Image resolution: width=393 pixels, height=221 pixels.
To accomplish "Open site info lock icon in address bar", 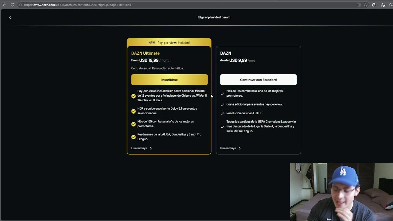I will (x=20, y=5).
